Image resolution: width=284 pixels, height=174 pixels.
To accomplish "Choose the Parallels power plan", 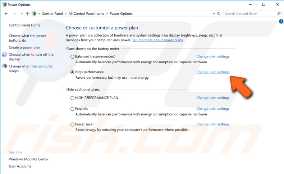I will click(72, 109).
